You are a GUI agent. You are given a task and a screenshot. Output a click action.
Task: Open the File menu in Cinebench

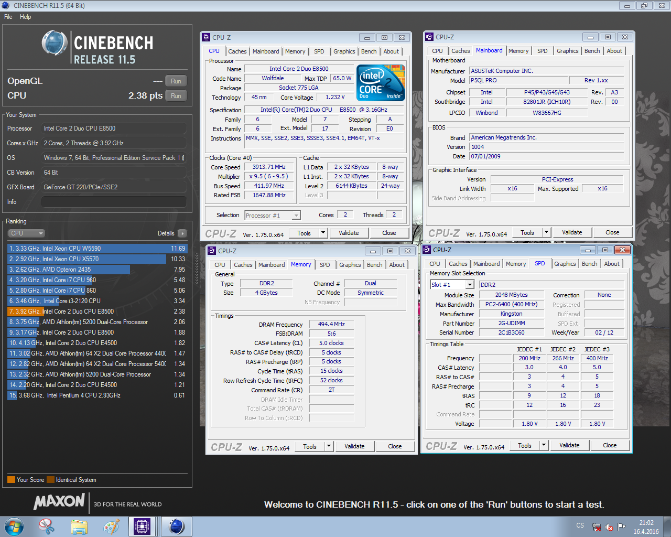pos(8,17)
